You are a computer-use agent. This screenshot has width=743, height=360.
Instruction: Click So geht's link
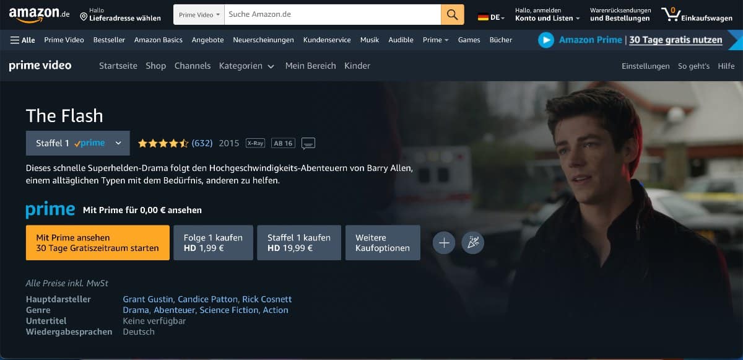(693, 66)
